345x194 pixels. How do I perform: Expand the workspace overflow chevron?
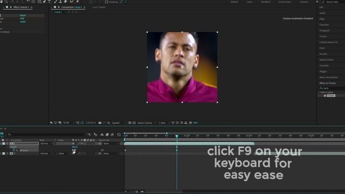[x=317, y=2]
